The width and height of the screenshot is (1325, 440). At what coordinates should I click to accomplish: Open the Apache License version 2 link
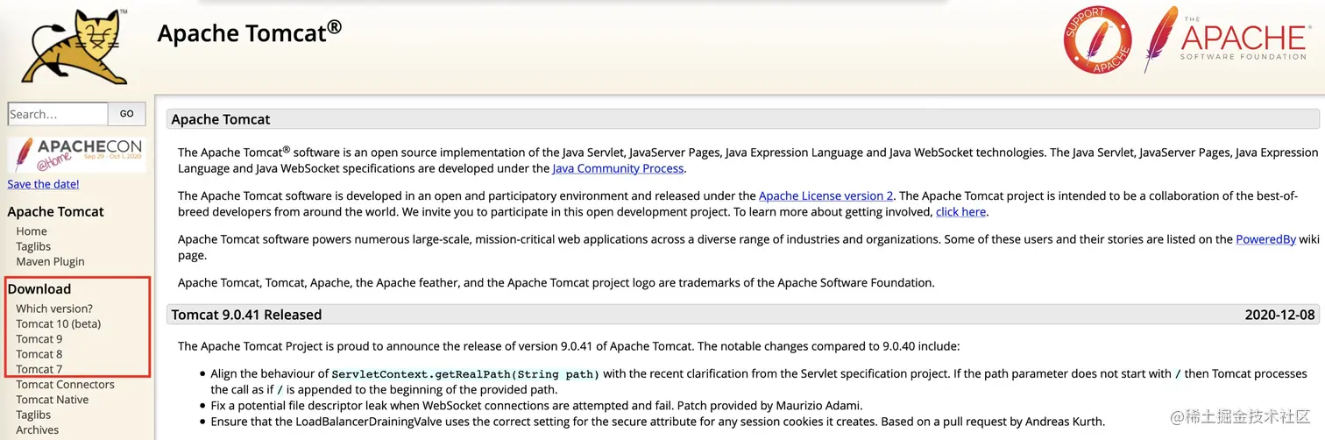tap(826, 195)
